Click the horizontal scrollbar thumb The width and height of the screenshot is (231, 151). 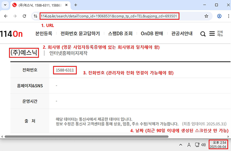[x=86, y=136]
